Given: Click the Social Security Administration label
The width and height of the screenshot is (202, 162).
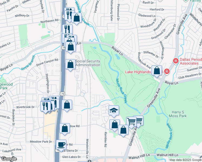Looking at the screenshot, I should click(x=88, y=63).
